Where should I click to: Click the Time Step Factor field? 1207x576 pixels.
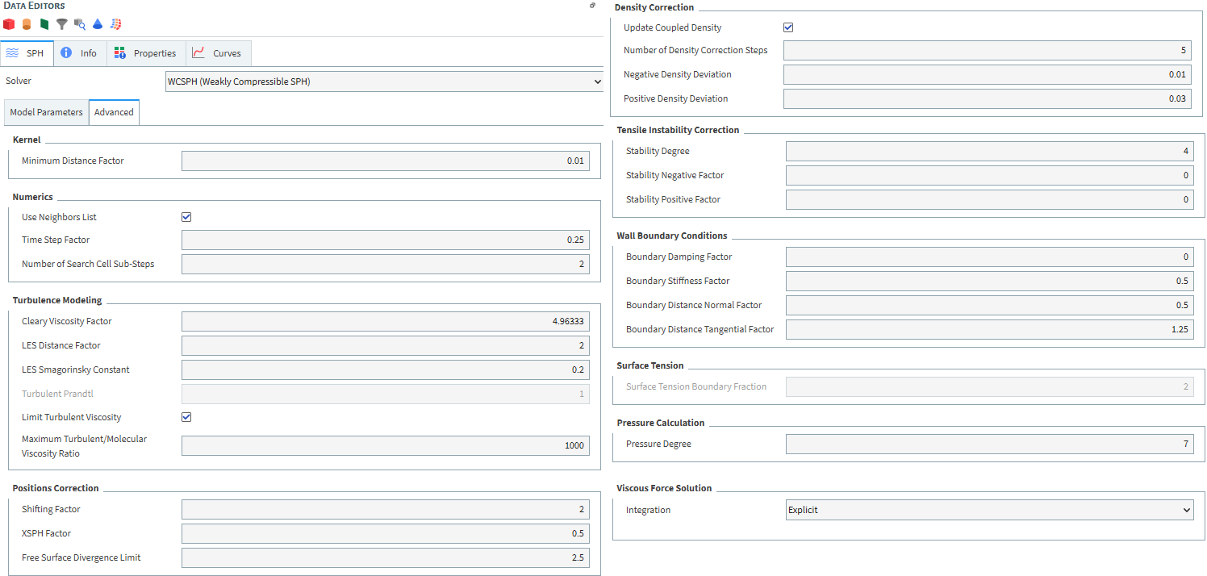[386, 240]
